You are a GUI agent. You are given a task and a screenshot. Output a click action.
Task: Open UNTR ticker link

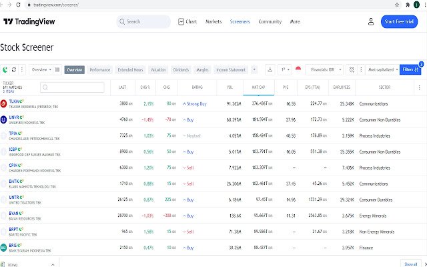(14, 198)
